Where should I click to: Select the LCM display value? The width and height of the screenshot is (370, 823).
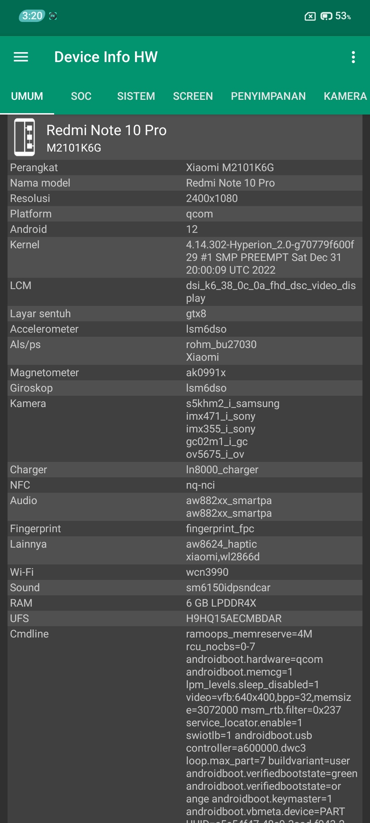coord(271,291)
